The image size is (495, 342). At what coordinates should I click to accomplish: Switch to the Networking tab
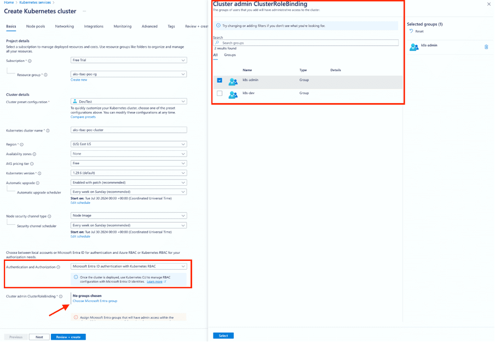tap(65, 26)
